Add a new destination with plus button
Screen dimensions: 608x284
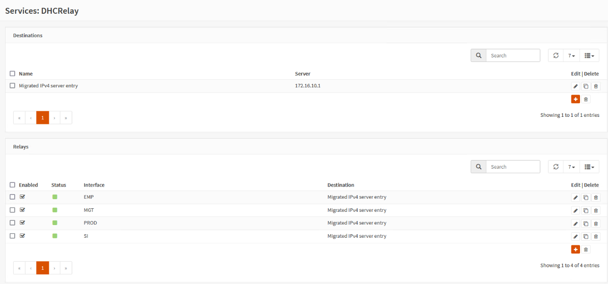pos(575,100)
